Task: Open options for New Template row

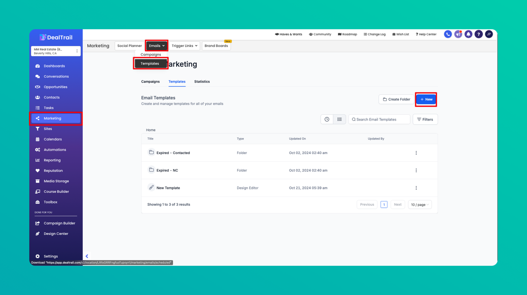Action: [x=416, y=188]
